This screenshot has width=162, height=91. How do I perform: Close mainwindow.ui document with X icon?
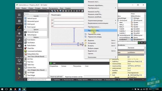tap(49, 11)
